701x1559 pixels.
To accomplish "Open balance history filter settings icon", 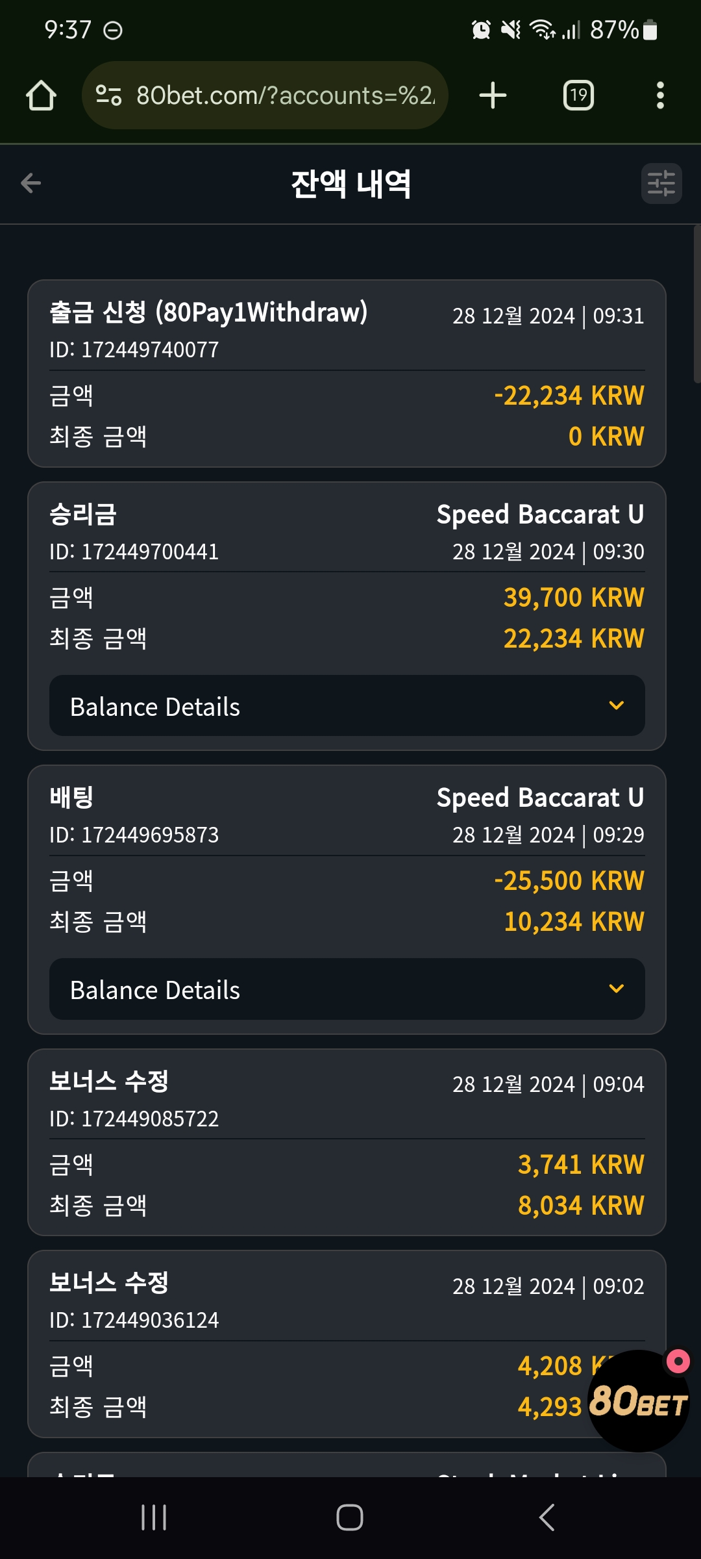I will [x=661, y=183].
